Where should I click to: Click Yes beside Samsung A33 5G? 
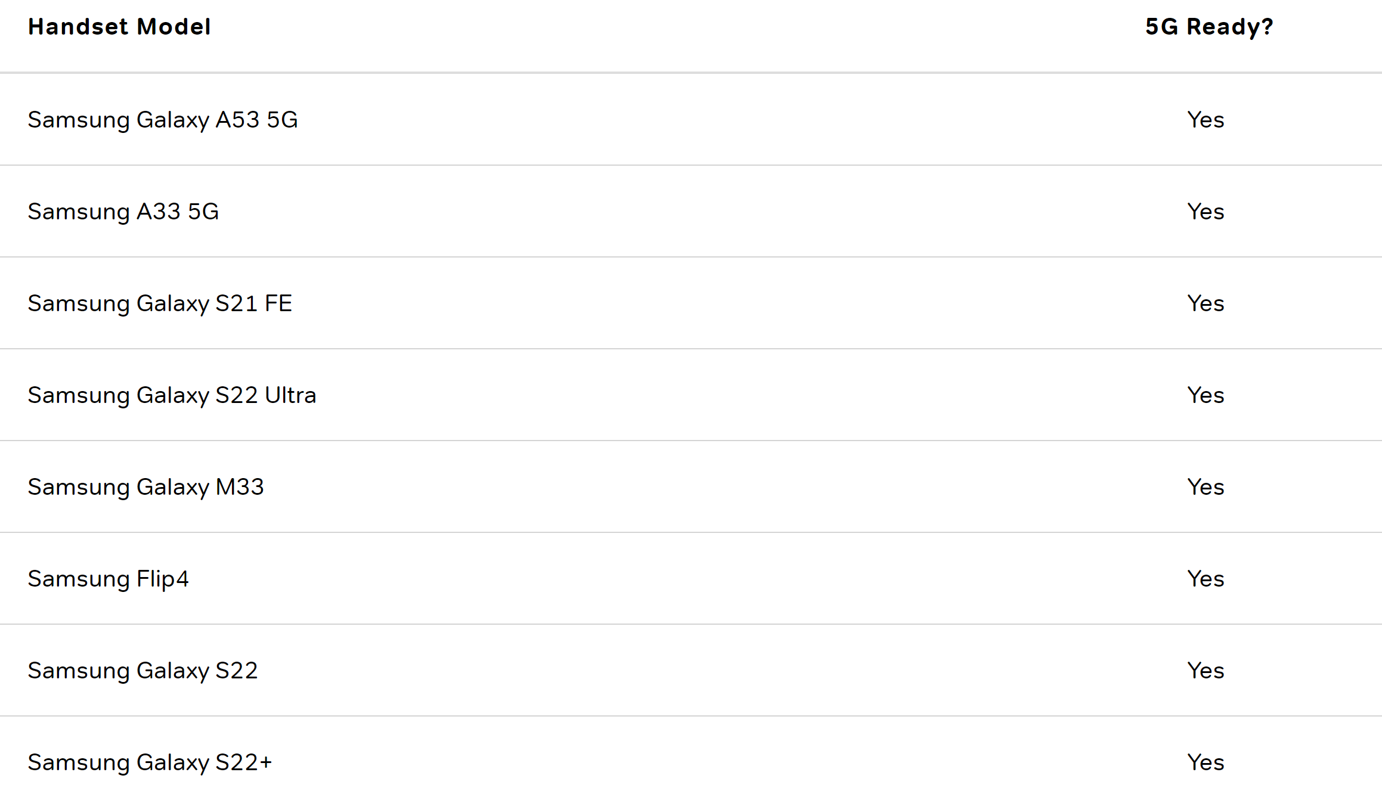click(1206, 212)
